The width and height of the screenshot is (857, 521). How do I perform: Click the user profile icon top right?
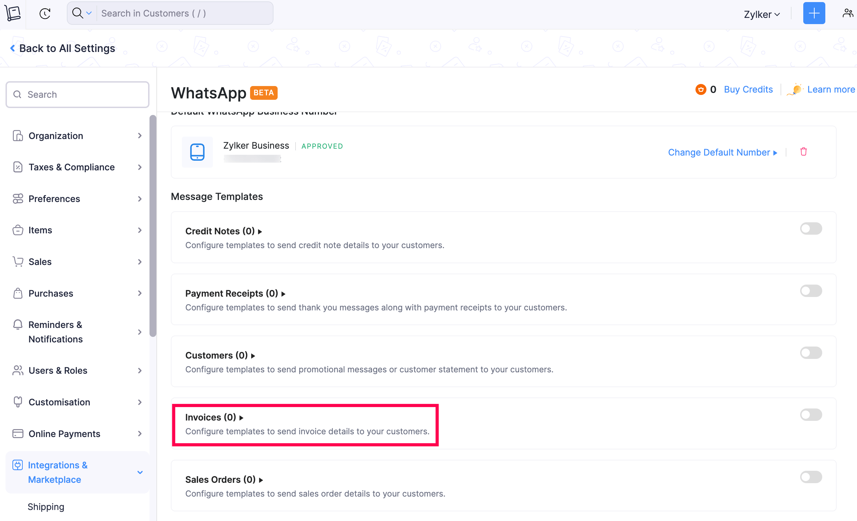click(847, 13)
